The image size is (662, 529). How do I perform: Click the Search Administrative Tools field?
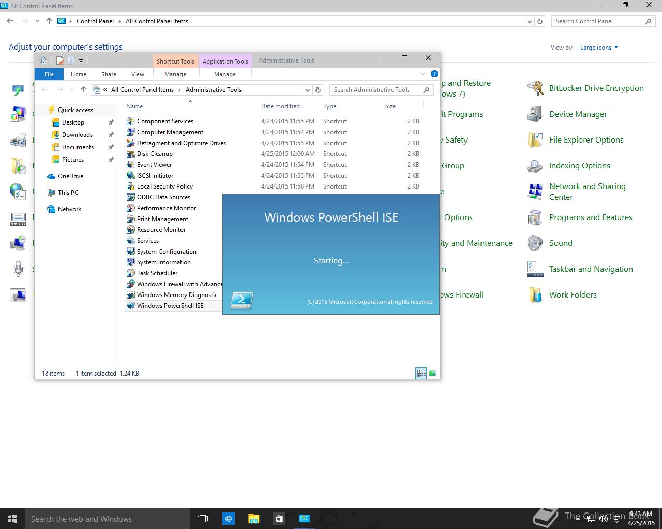pyautogui.click(x=381, y=90)
